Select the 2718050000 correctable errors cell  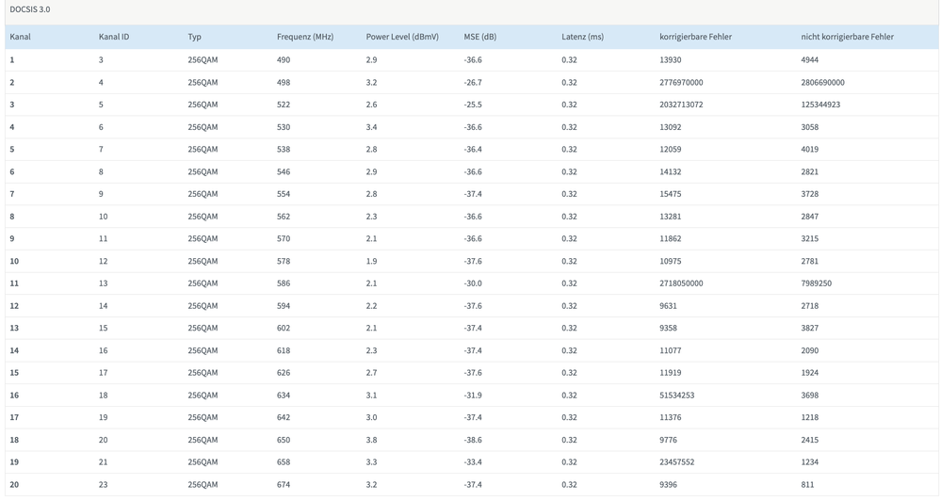[x=681, y=283]
